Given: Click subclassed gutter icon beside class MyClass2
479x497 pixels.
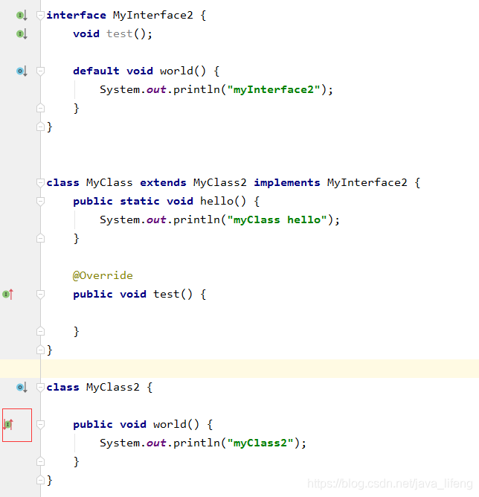Looking at the screenshot, I should tap(22, 388).
